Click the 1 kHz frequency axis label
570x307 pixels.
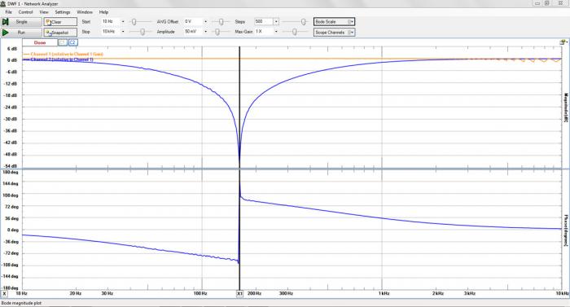384,293
